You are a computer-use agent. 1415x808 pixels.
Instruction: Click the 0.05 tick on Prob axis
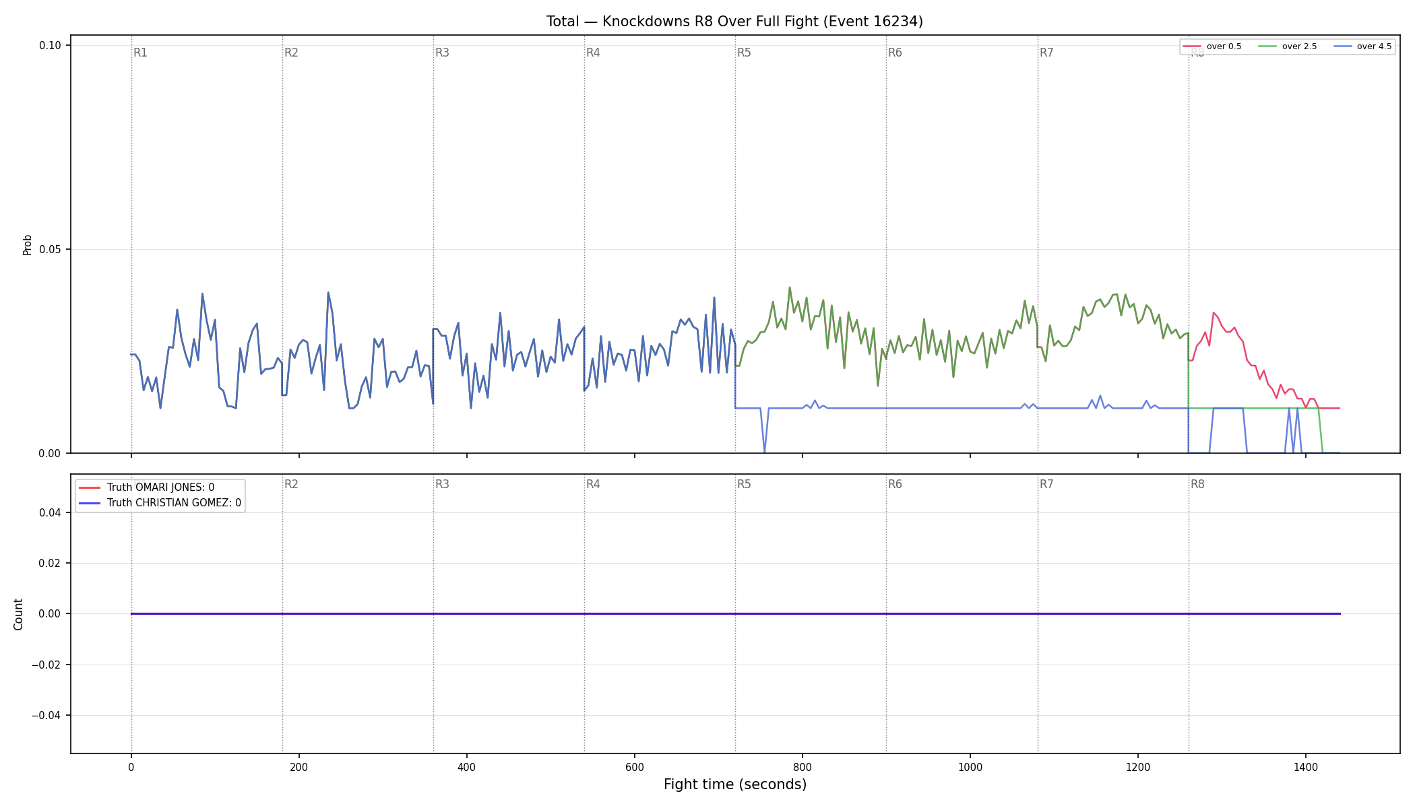[50, 249]
